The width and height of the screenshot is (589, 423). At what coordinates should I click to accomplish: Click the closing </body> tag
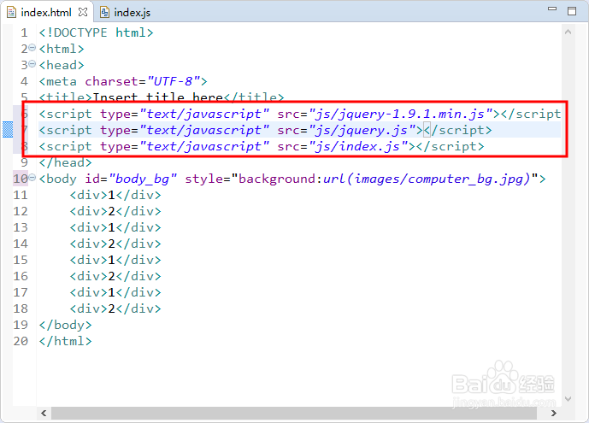pyautogui.click(x=65, y=325)
